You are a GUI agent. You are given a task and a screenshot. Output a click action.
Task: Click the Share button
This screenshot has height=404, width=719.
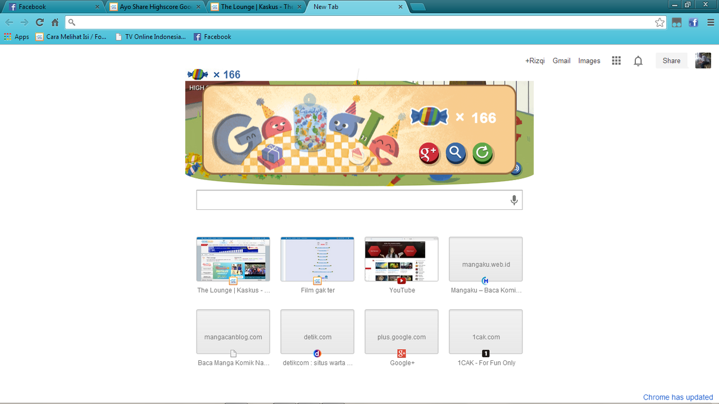(x=671, y=61)
